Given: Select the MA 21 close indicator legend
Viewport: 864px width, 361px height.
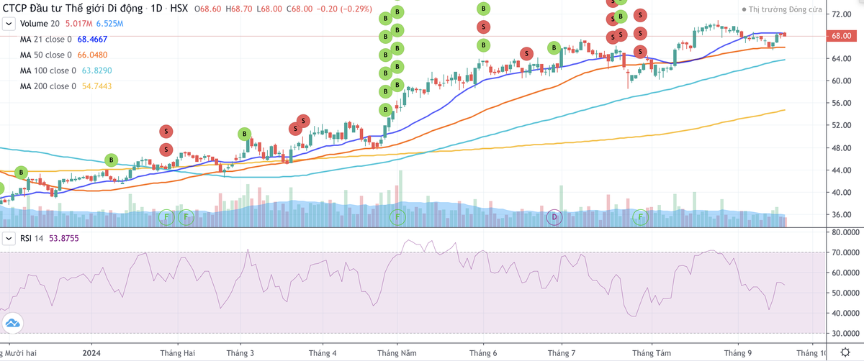Looking at the screenshot, I should (46, 39).
